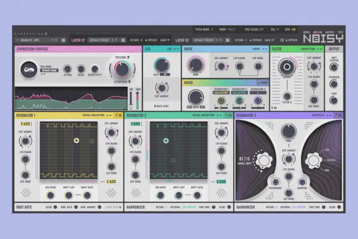Open the GRAINS noise type selector

point(257,49)
